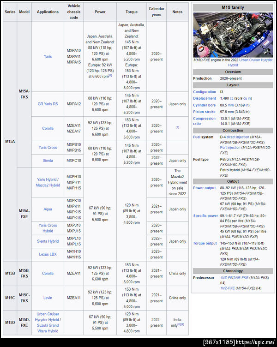Open the GR Yaris RS link

click(x=48, y=104)
